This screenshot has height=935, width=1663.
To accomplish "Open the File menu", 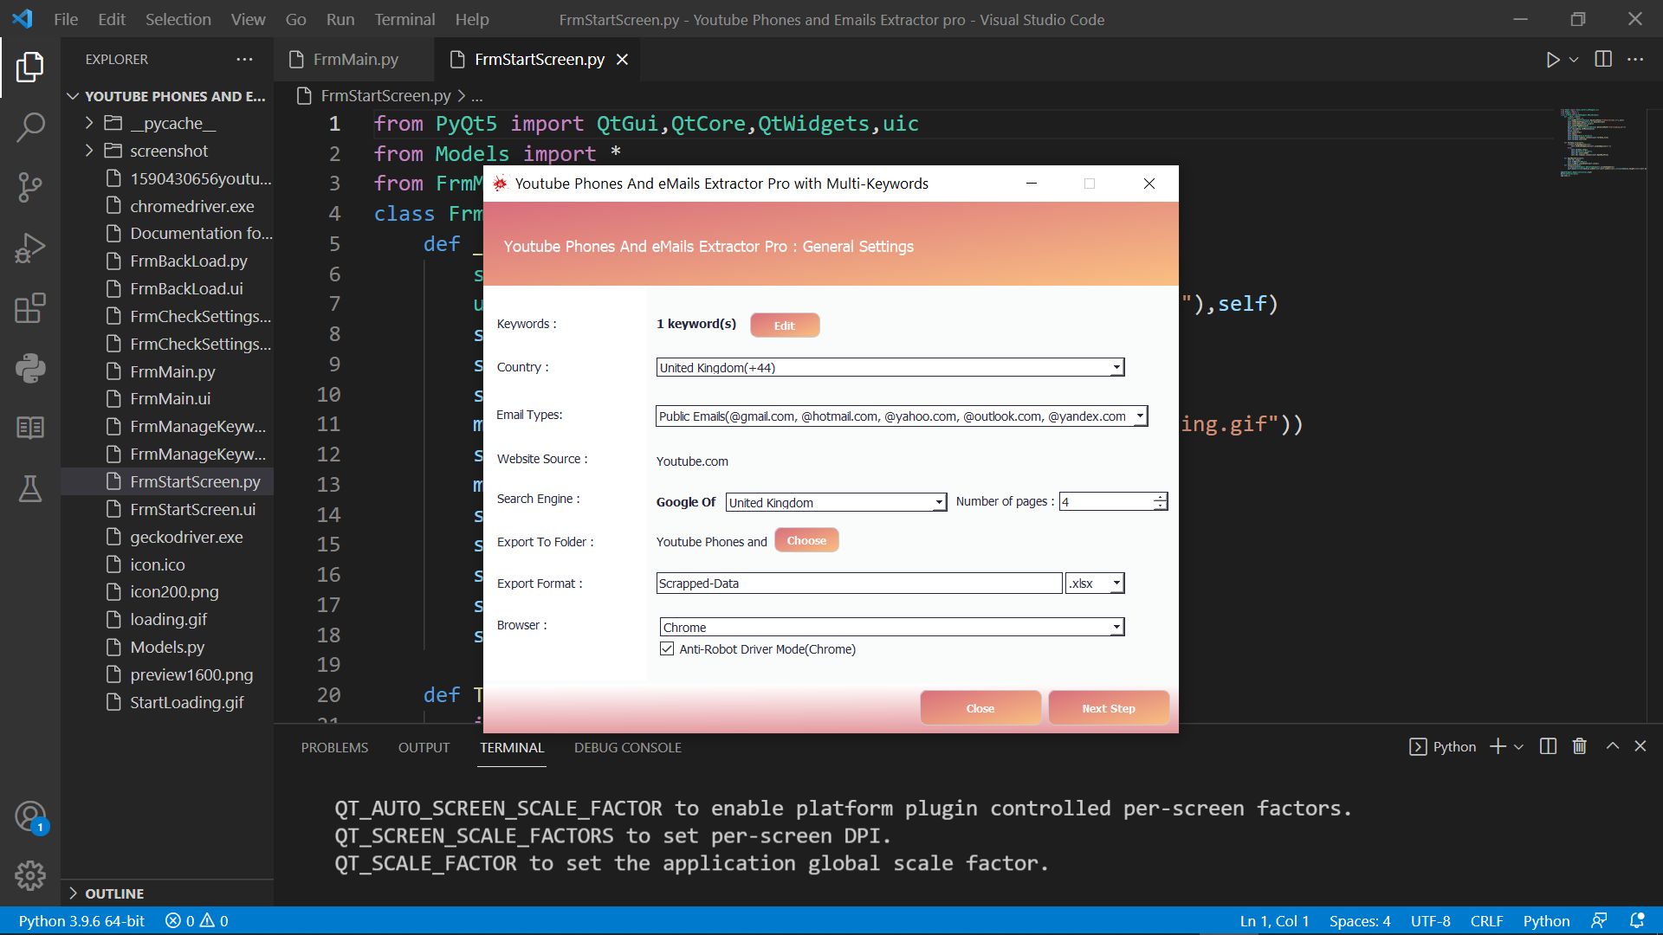I will [x=66, y=19].
